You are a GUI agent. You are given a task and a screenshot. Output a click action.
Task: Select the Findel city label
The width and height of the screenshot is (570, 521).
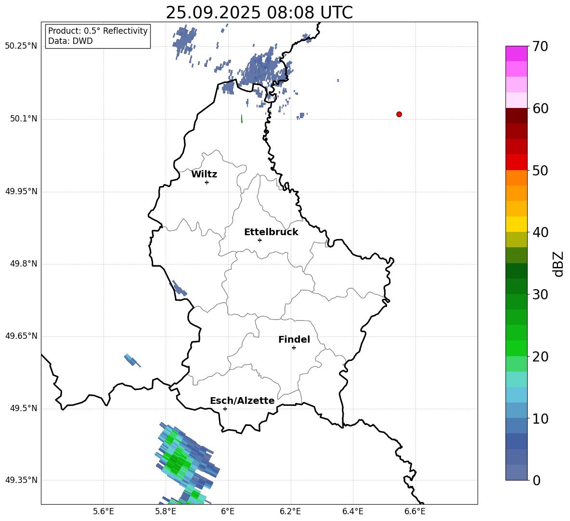point(294,339)
